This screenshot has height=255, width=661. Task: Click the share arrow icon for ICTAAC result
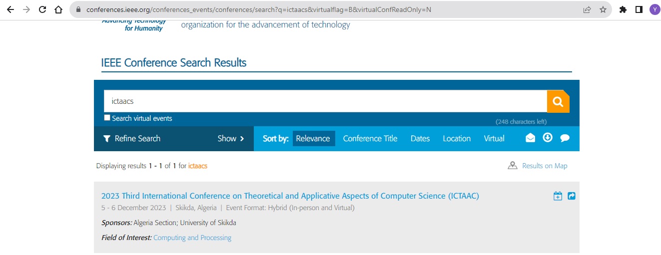click(572, 196)
